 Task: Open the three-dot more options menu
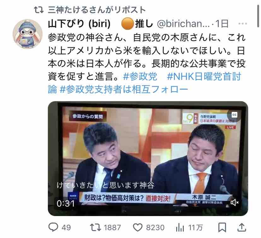(x=242, y=24)
